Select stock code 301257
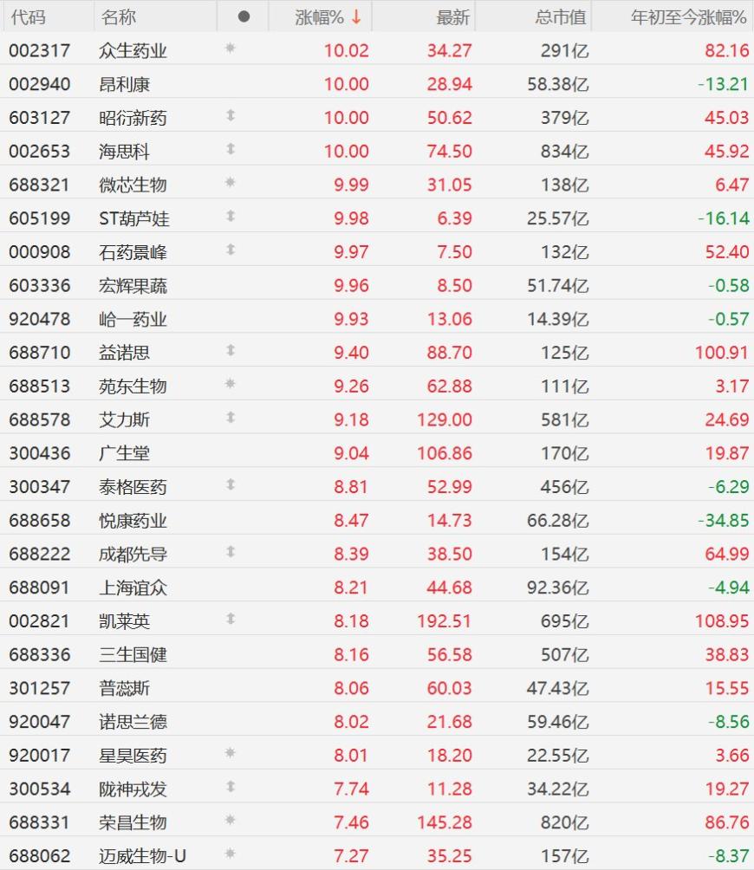Viewport: 754px width, 870px height. click(39, 688)
